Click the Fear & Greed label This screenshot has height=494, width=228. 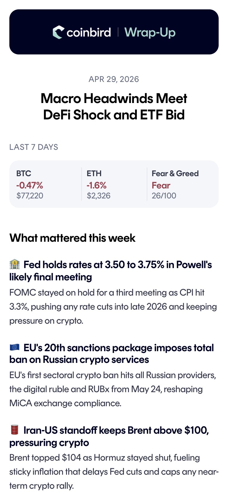click(x=175, y=173)
